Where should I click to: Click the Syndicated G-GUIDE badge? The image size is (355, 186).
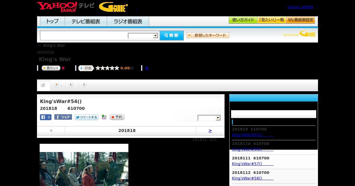click(299, 34)
